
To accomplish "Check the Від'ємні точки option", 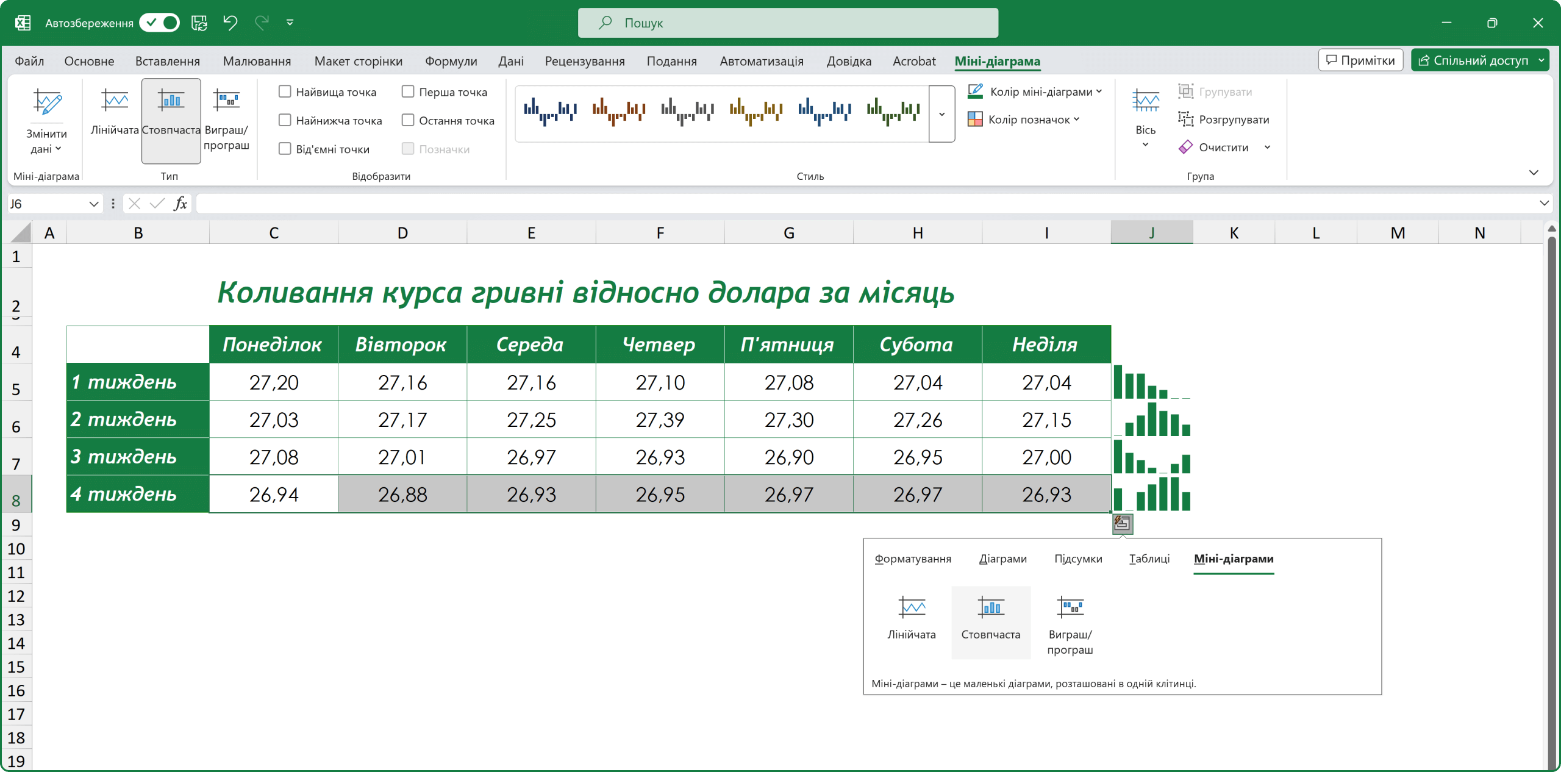I will [x=285, y=149].
